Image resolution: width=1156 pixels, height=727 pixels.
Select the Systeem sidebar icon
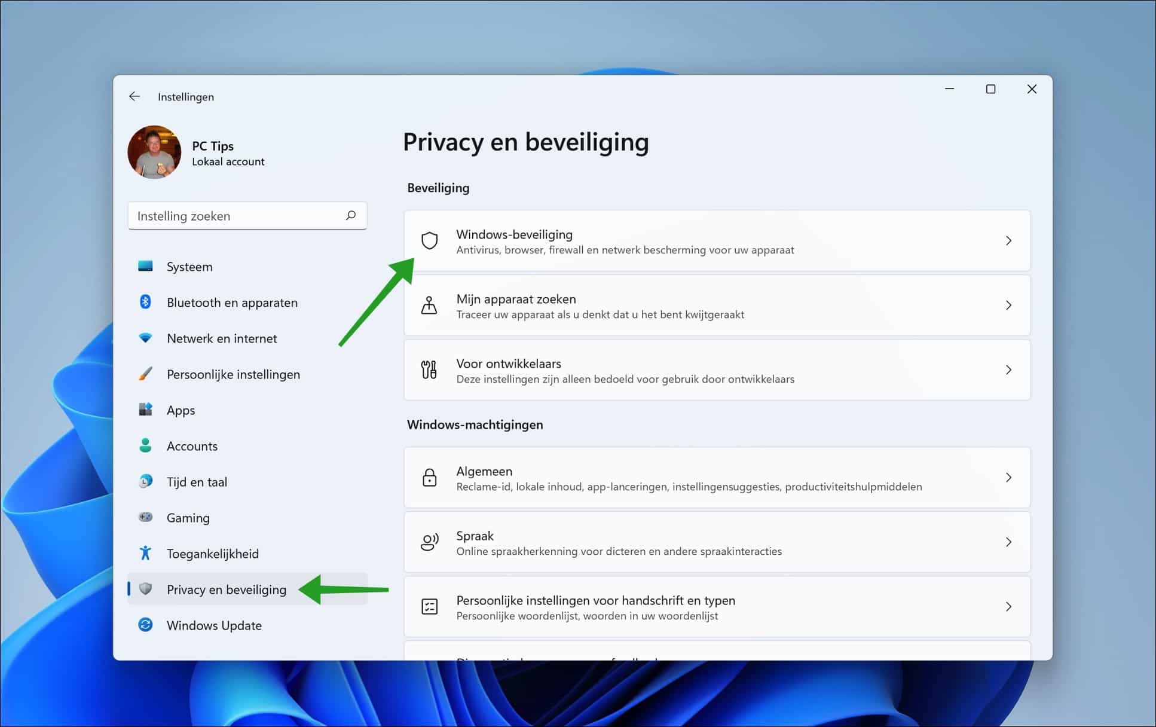pos(145,267)
